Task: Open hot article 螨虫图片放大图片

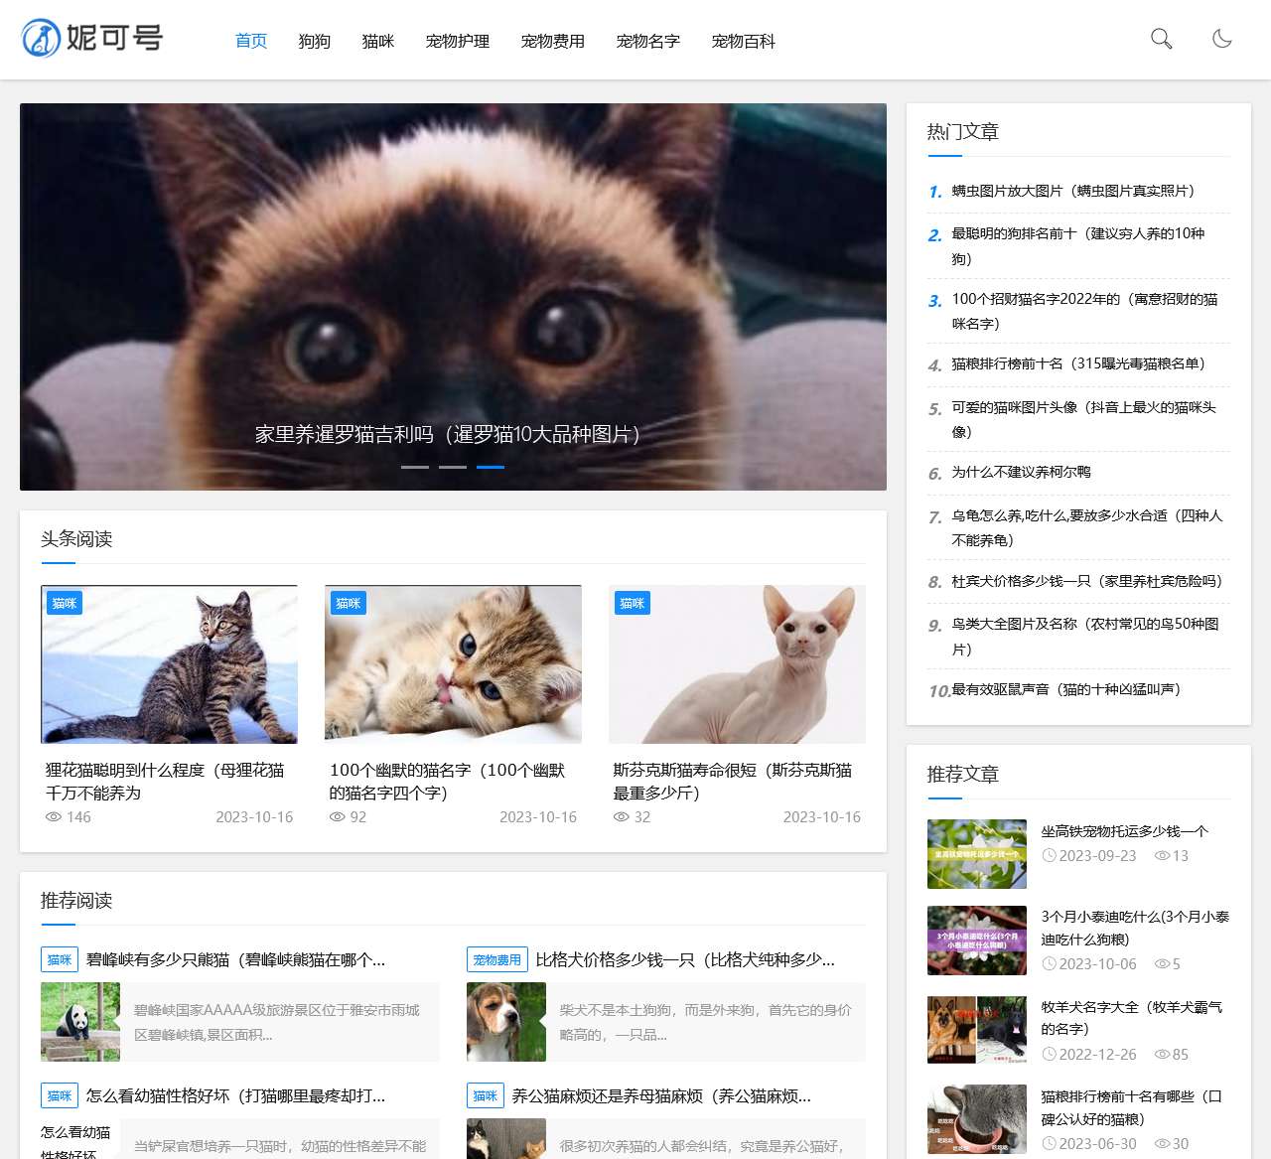Action: click(1073, 191)
